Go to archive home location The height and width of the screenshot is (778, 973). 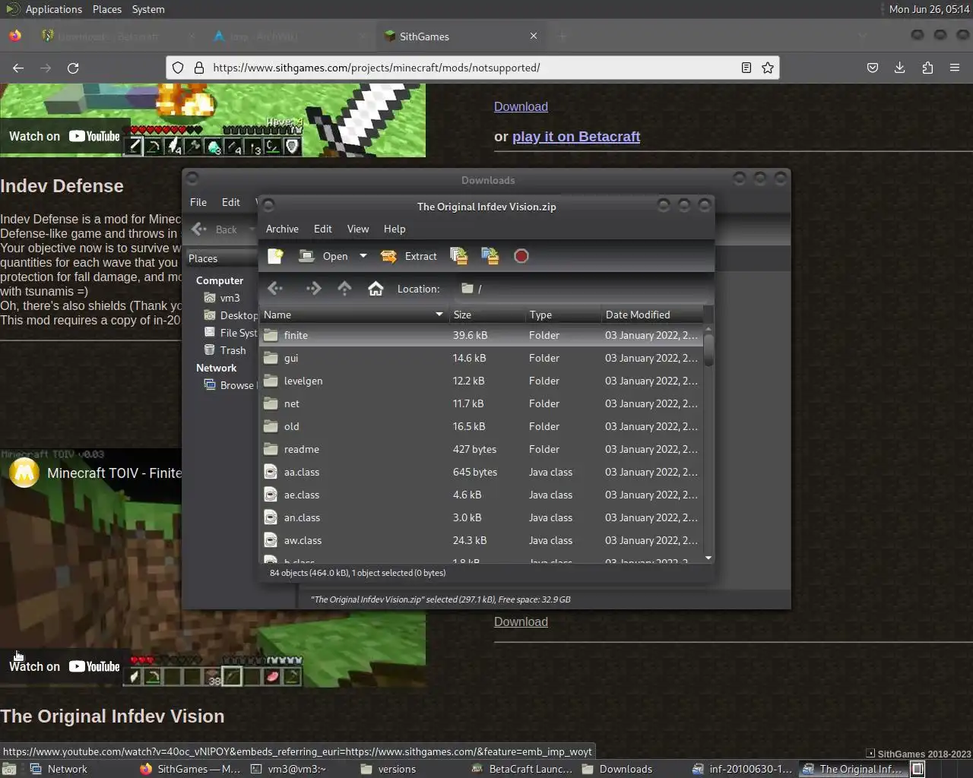pos(376,288)
